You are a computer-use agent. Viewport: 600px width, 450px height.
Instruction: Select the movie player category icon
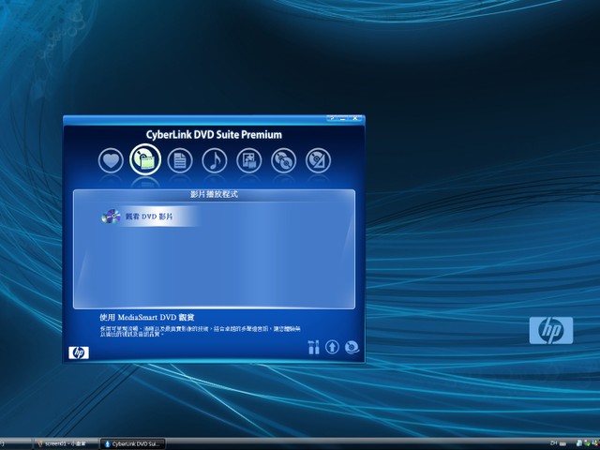coord(145,159)
